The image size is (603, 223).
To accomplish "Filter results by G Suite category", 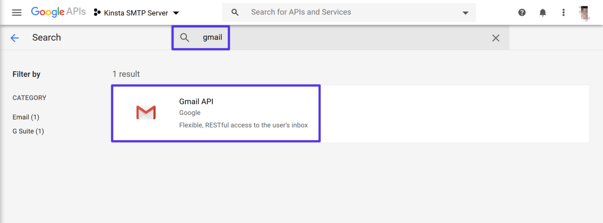I will click(28, 131).
